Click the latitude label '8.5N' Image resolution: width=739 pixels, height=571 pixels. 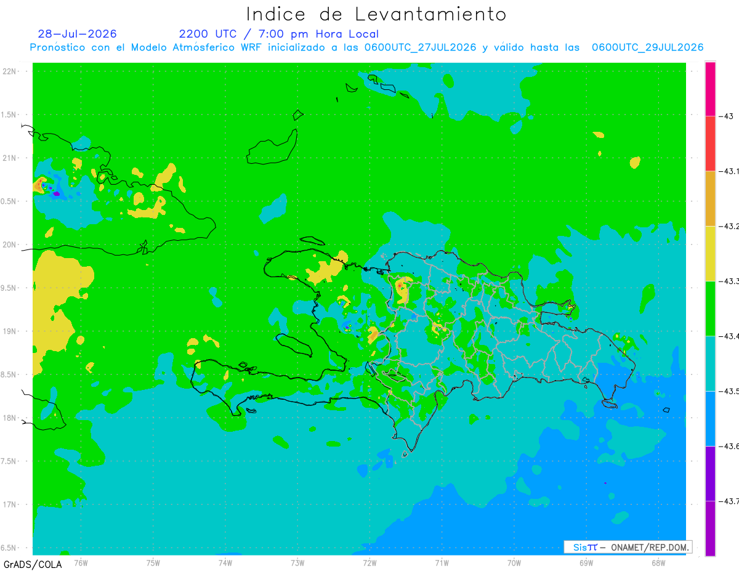point(9,375)
